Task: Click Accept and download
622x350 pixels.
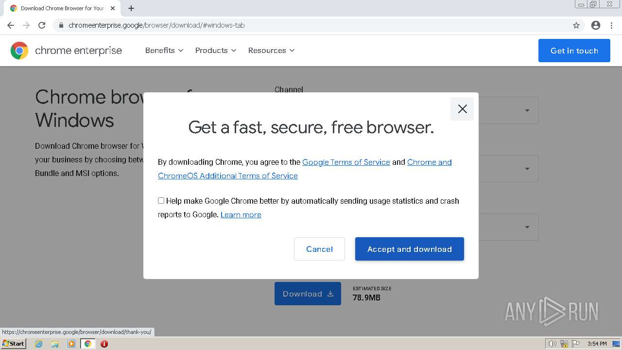Action: (410, 249)
